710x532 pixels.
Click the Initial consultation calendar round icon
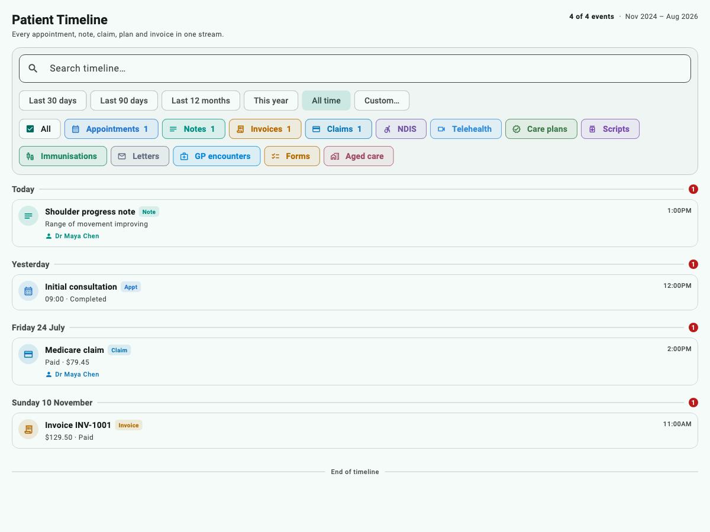coord(28,291)
